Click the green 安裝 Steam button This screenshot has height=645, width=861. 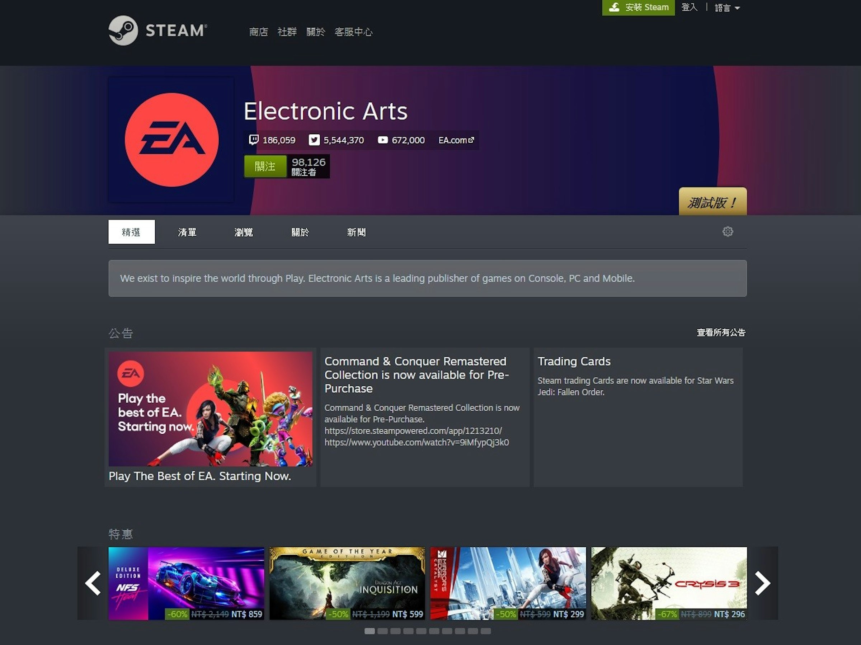[x=638, y=8]
